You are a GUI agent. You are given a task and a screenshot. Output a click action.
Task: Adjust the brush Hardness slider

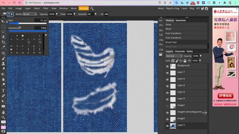[28, 31]
